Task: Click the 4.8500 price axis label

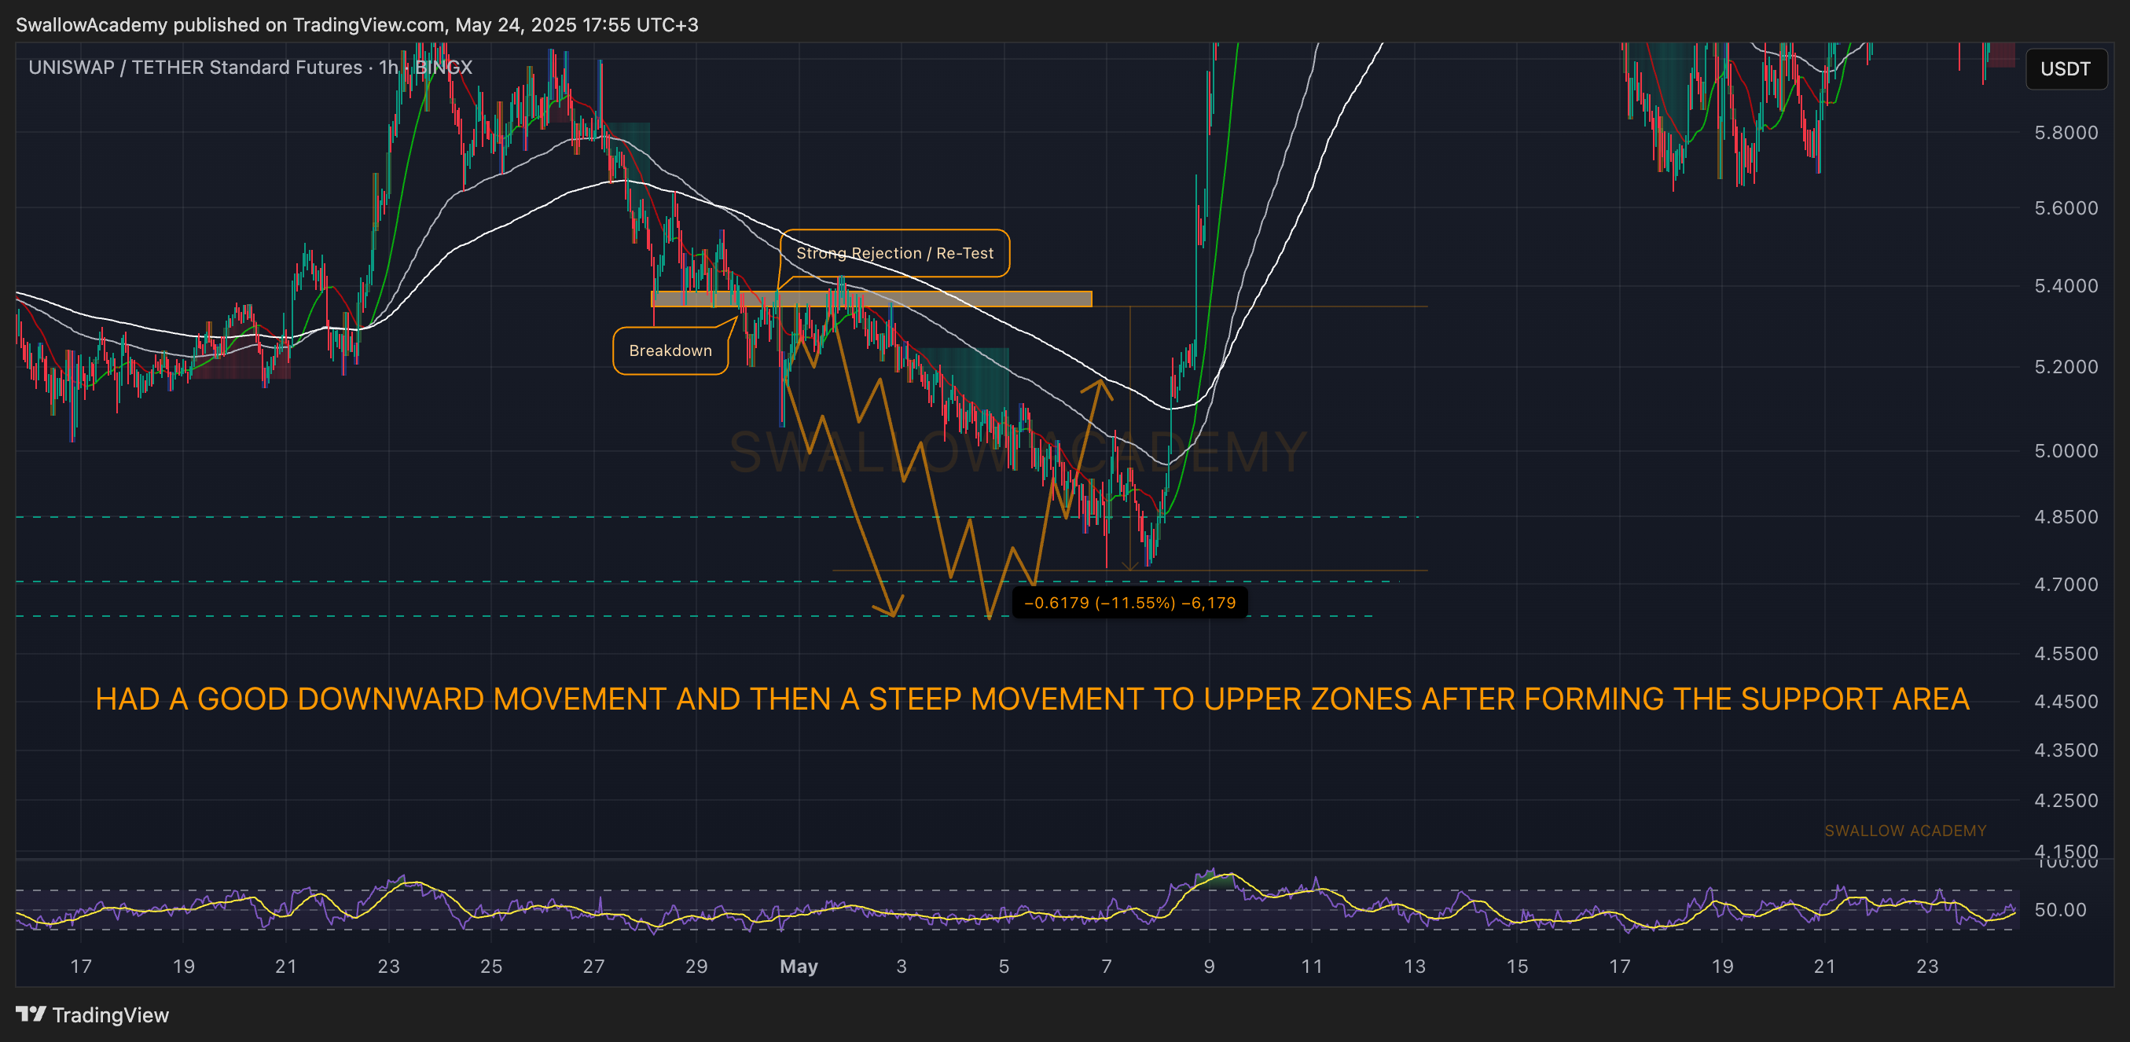Action: point(2066,517)
